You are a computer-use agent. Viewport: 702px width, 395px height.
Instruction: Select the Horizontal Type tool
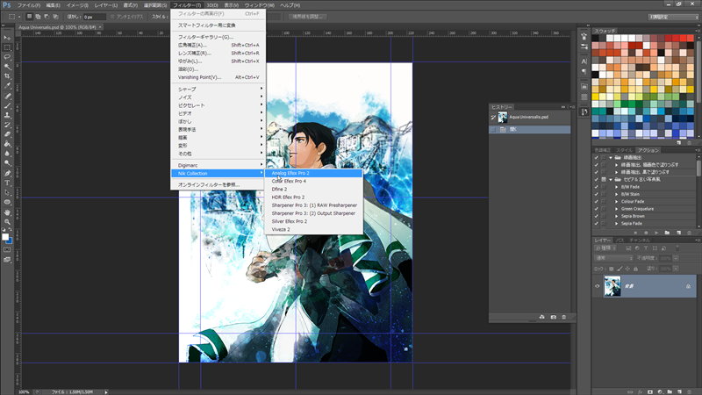tap(7, 183)
